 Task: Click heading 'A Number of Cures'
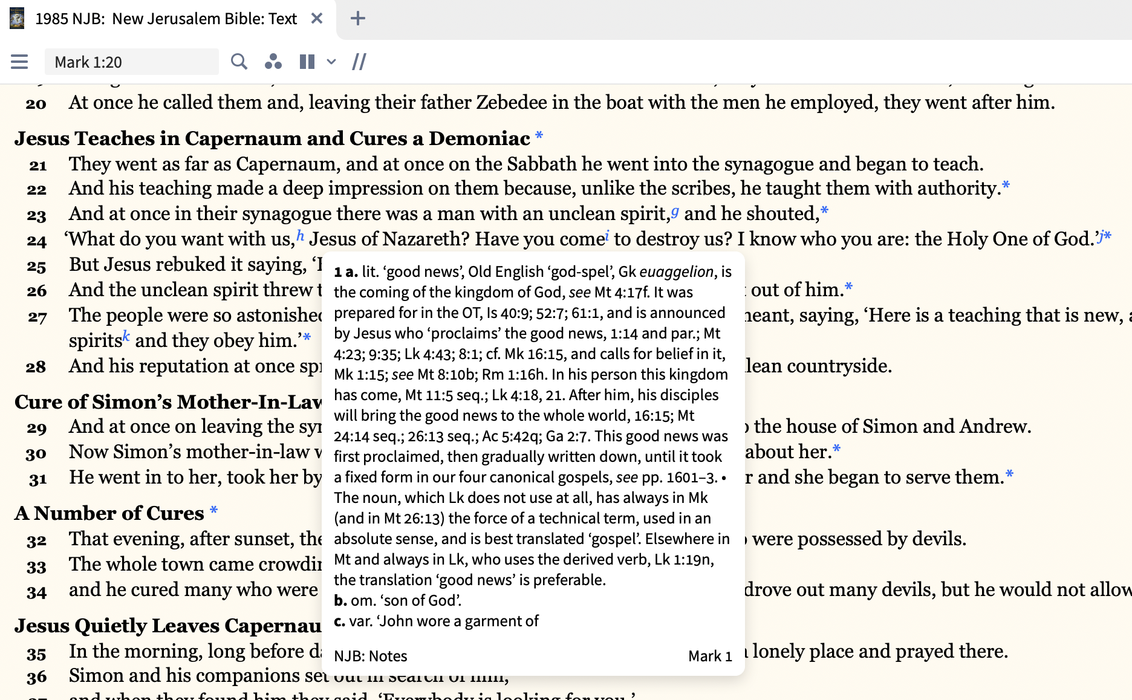(x=109, y=513)
